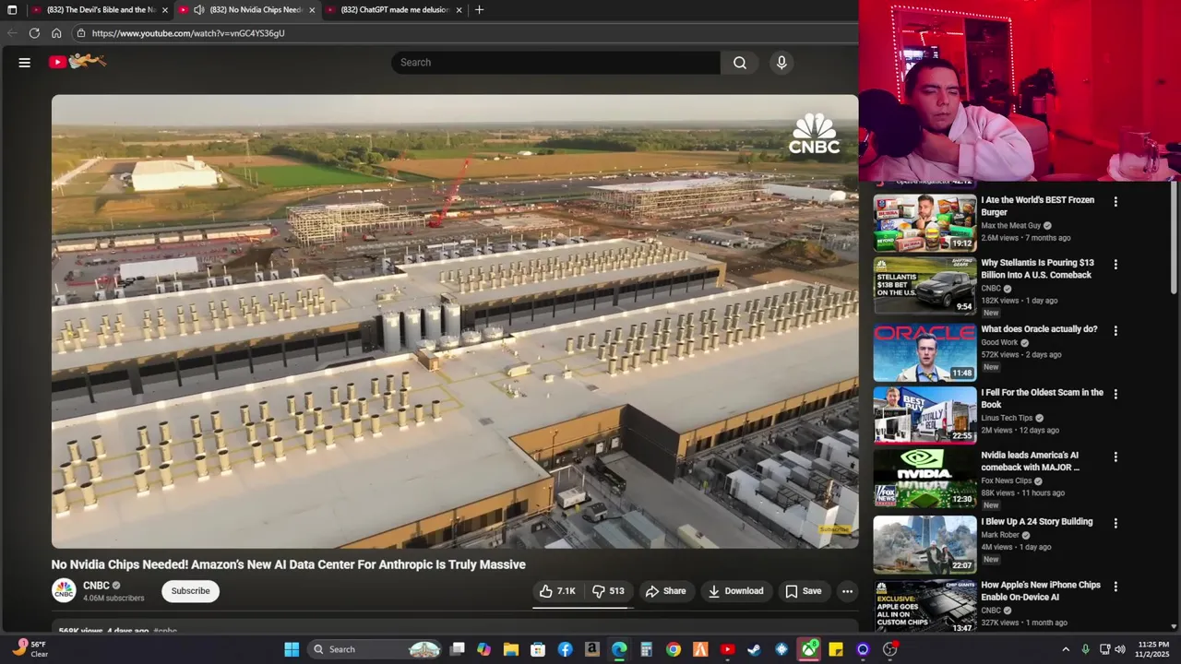
Task: Open Steam from the taskbar
Action: point(754,649)
